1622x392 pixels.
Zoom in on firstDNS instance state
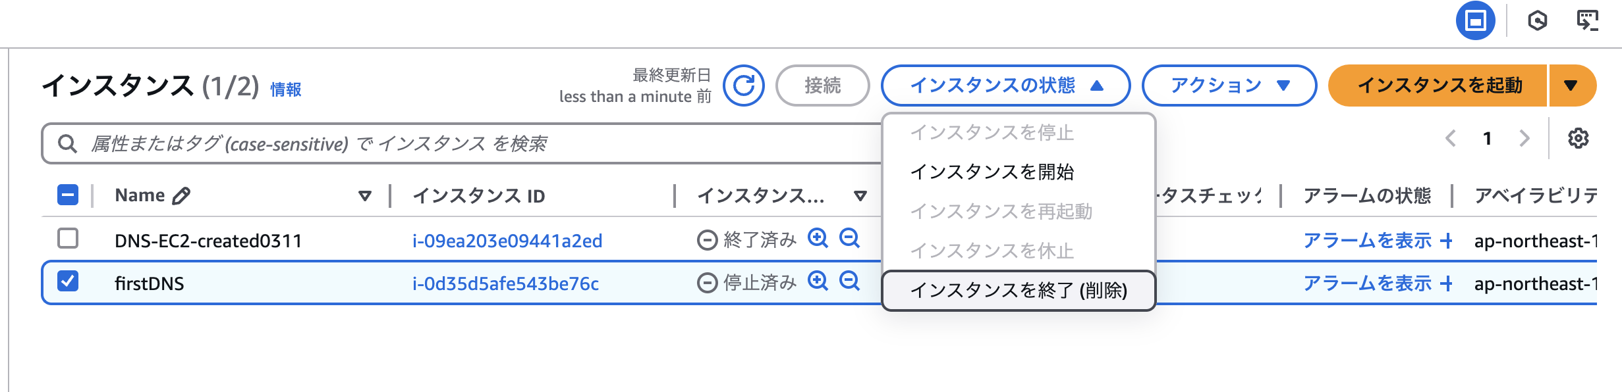pyautogui.click(x=818, y=281)
